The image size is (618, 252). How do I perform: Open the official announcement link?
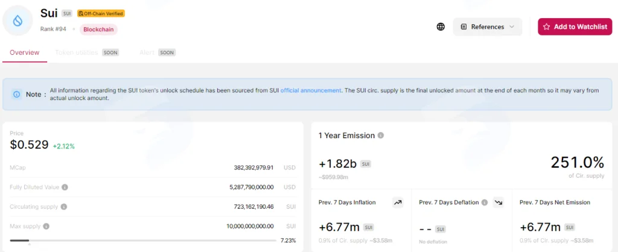tap(311, 90)
